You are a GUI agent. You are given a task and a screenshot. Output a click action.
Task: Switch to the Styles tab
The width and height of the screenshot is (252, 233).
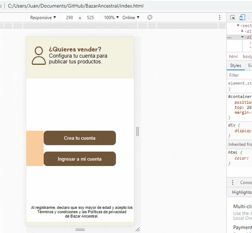coord(236,65)
